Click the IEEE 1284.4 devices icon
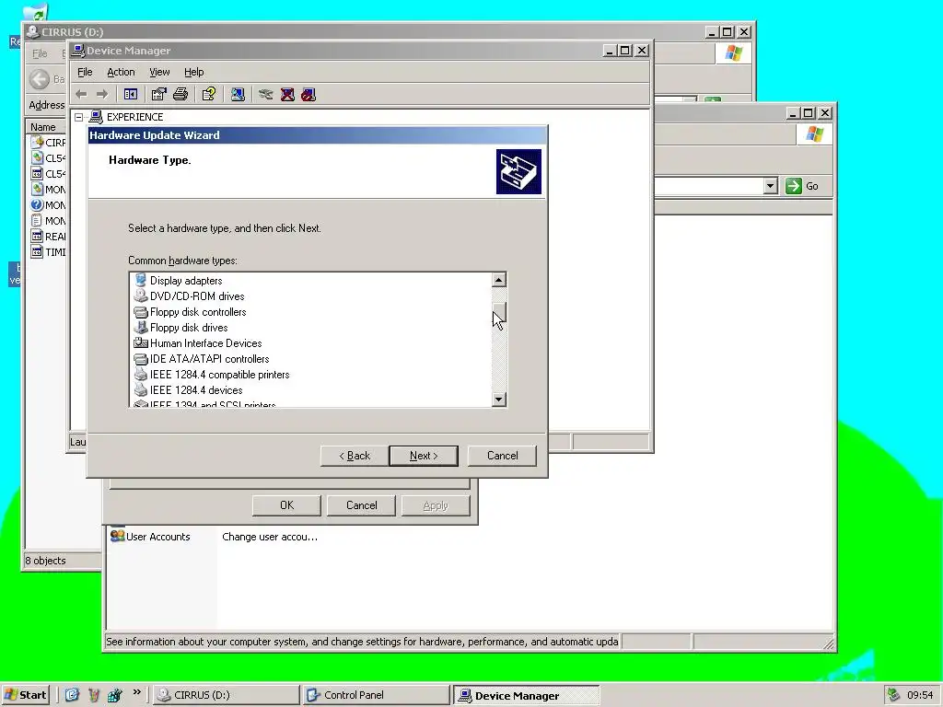Image resolution: width=943 pixels, height=707 pixels. point(141,389)
